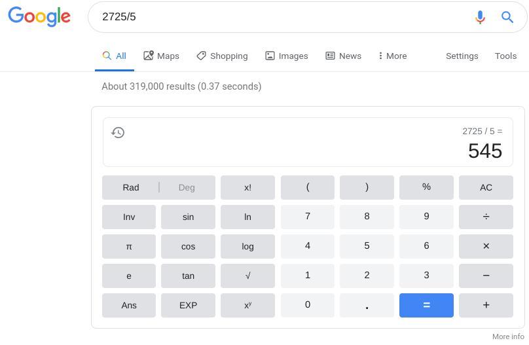The image size is (529, 345).
Task: Toggle the Inv inverse functions key
Action: [129, 217]
